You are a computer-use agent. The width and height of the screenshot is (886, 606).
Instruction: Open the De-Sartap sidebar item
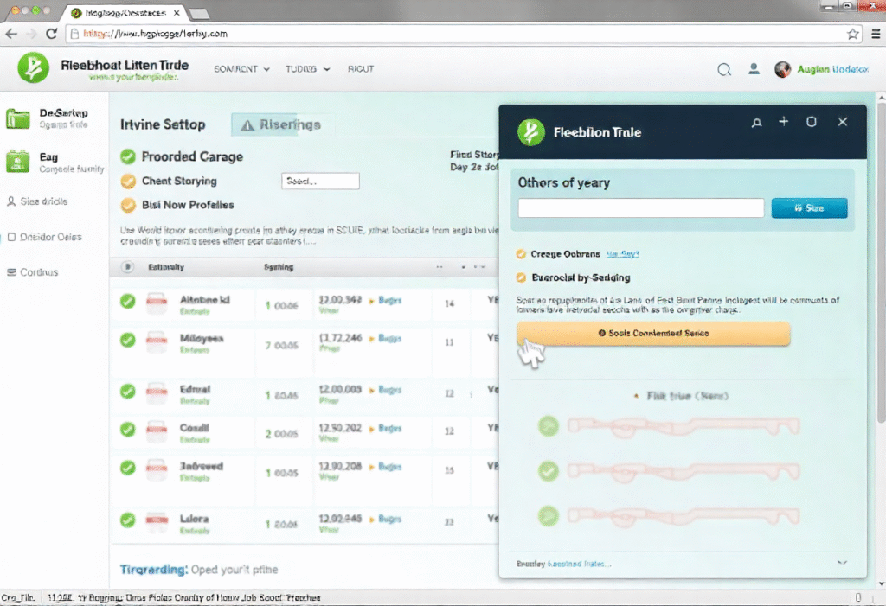pyautogui.click(x=55, y=118)
